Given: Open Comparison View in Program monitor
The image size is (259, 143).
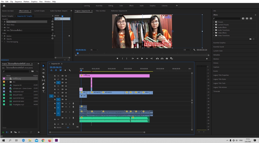Looking at the screenshot, I should 172,58.
